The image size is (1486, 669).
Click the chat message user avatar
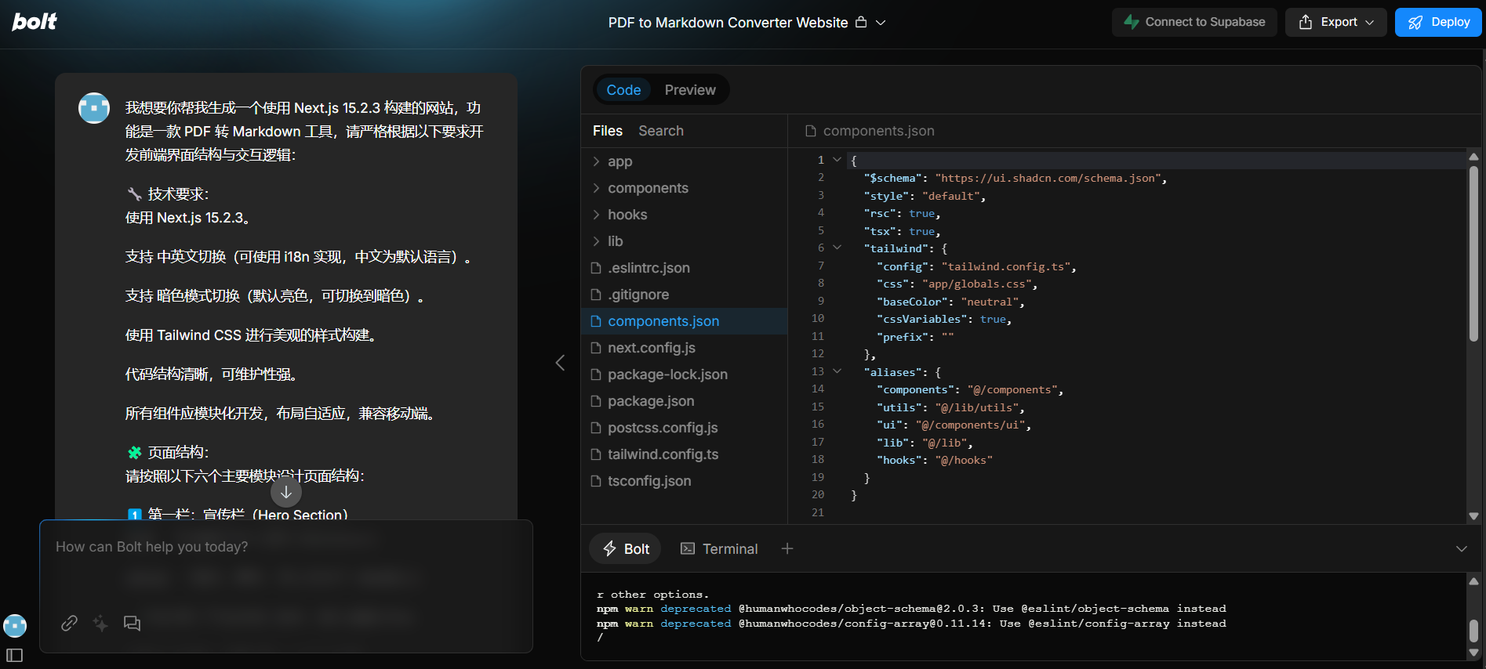click(x=94, y=108)
